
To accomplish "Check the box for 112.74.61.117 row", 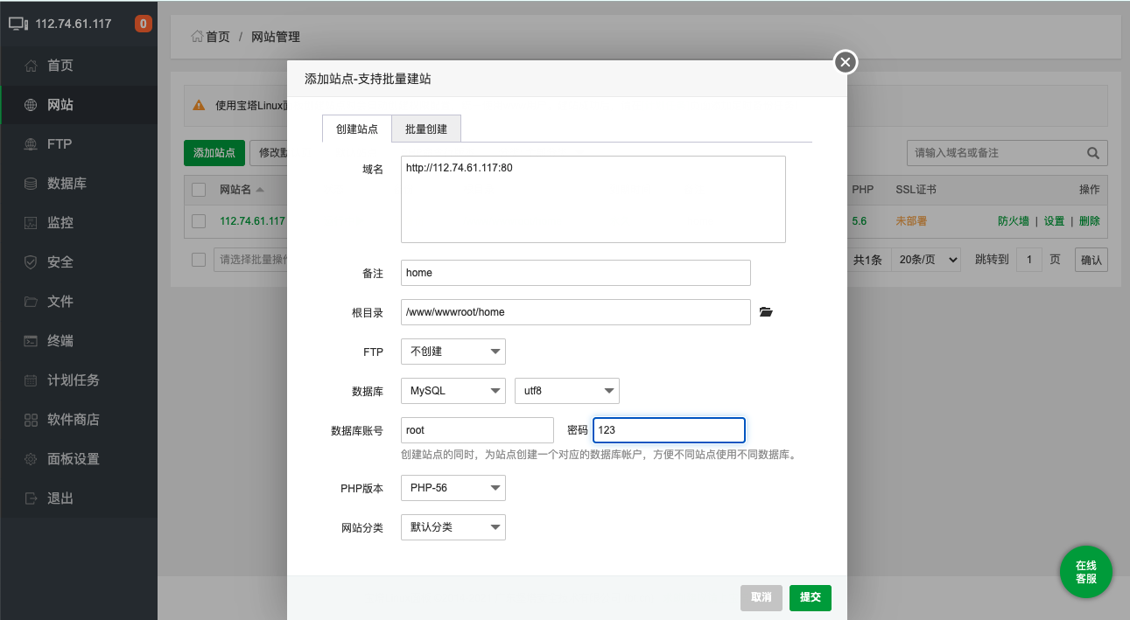I will [199, 221].
